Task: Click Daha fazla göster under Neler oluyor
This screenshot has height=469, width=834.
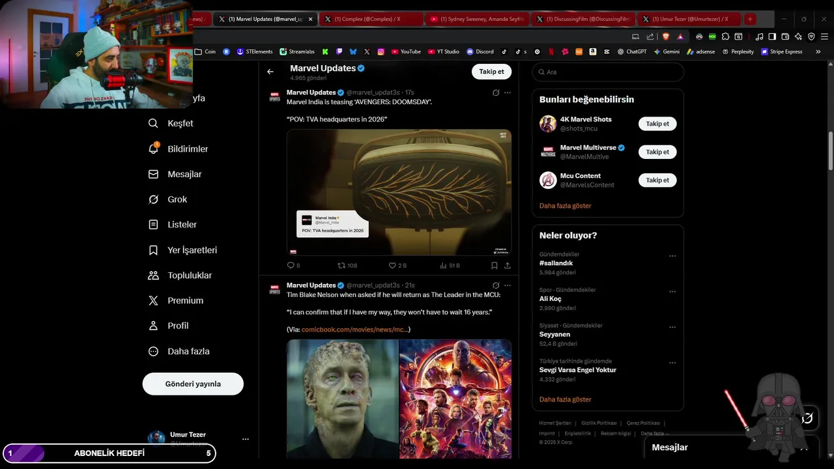Action: [565, 399]
